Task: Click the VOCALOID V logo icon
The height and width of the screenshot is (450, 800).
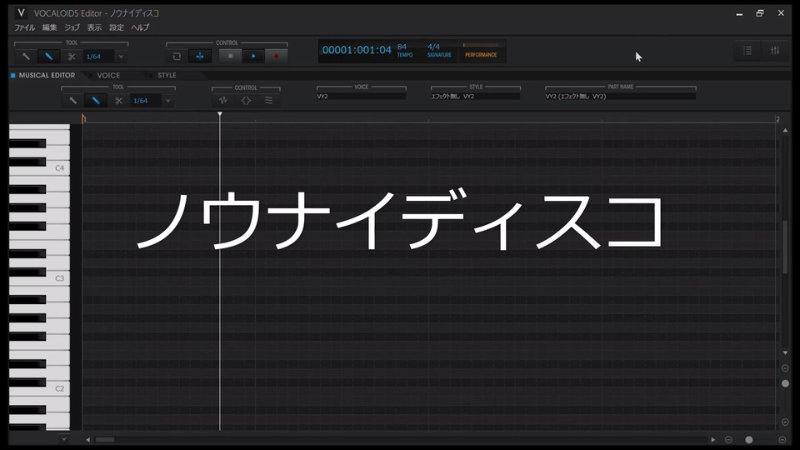Action: [x=21, y=12]
